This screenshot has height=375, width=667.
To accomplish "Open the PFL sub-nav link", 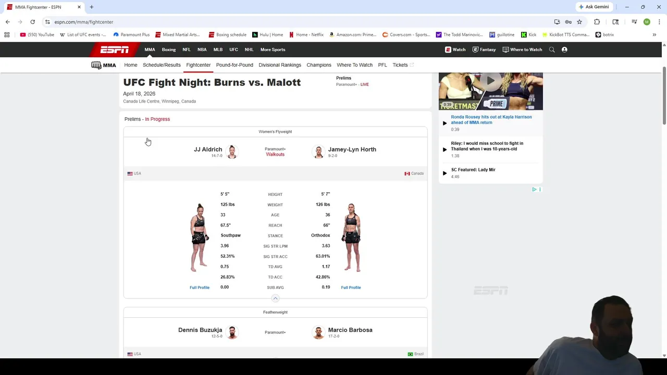I will (382, 65).
